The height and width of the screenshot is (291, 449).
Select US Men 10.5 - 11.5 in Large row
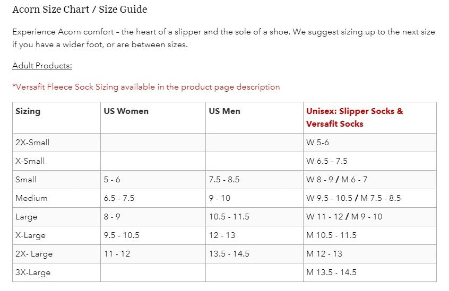point(229,217)
